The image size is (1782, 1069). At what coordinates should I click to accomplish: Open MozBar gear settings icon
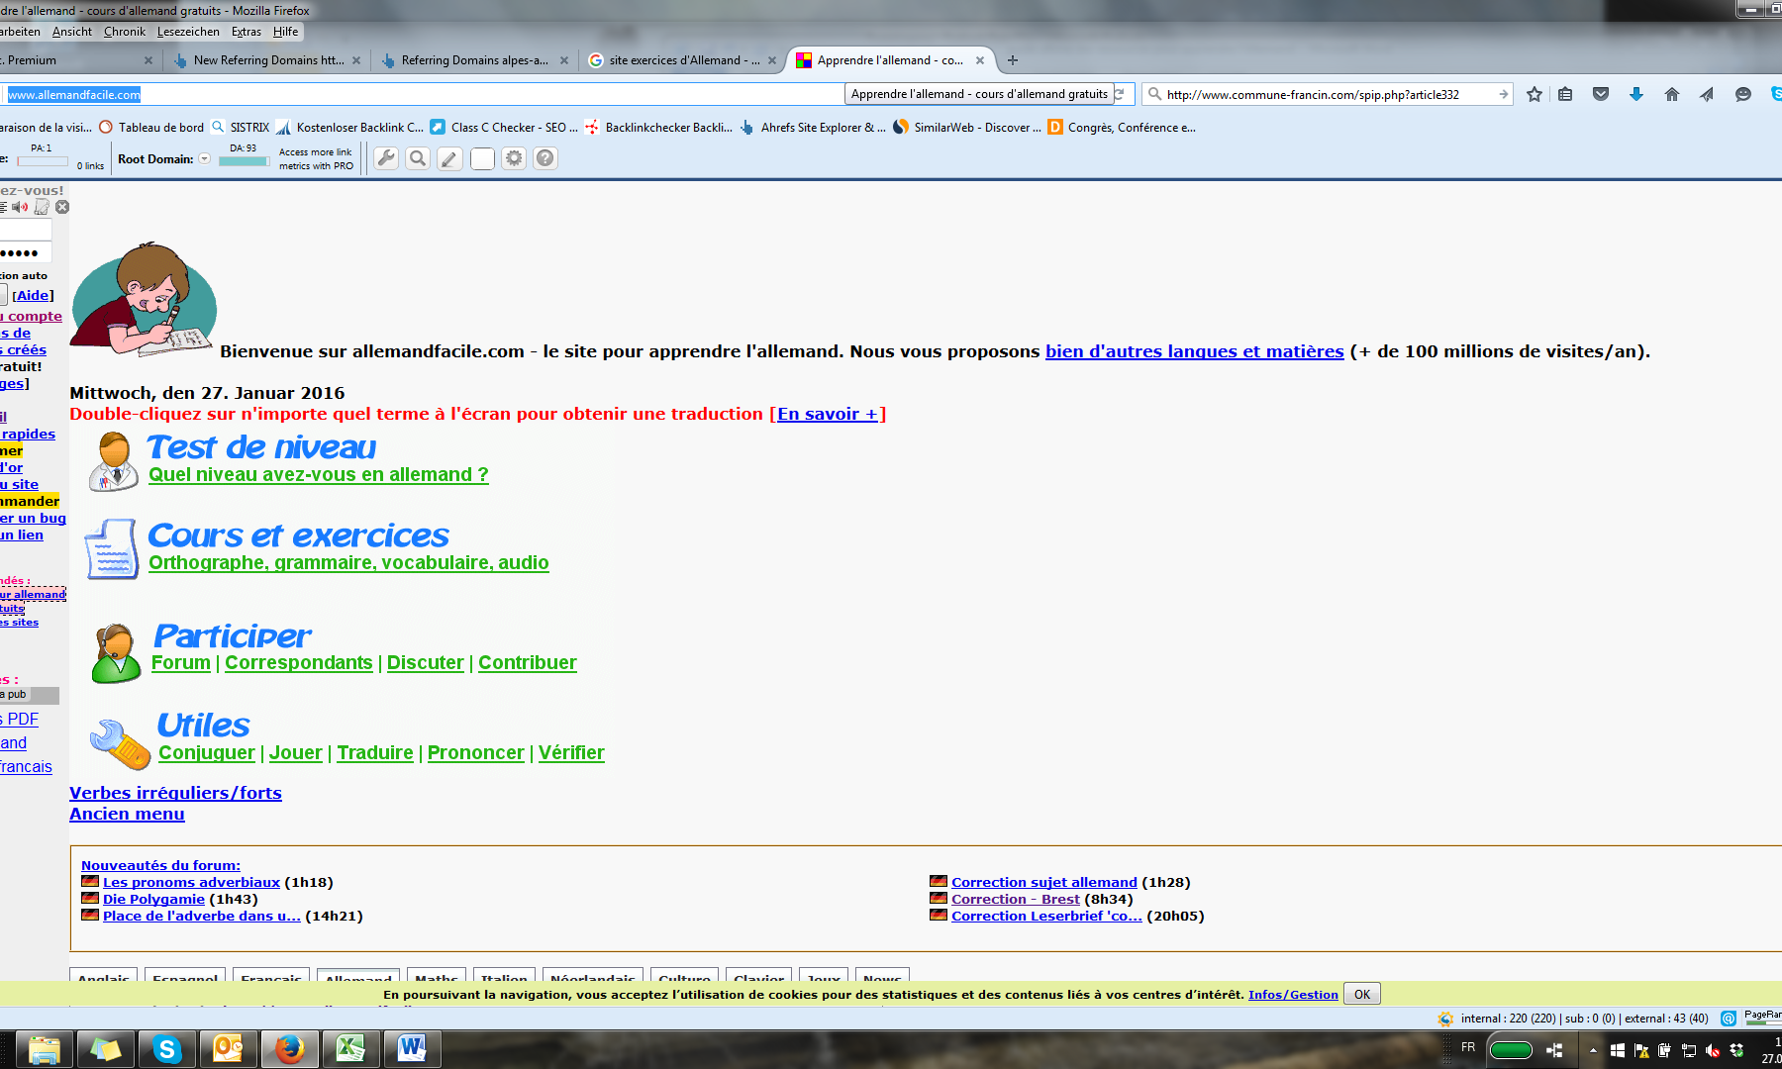point(514,158)
